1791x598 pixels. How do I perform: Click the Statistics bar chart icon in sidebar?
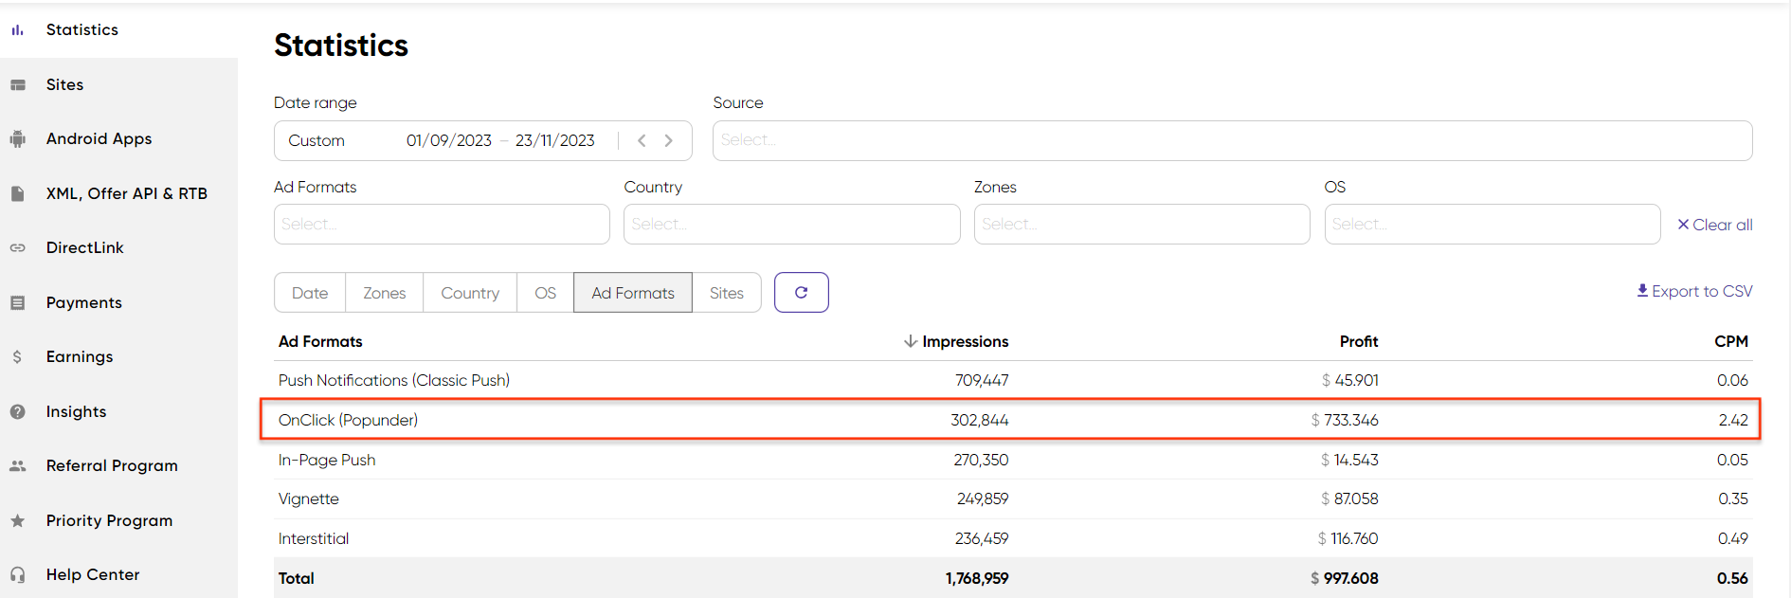pos(17,30)
